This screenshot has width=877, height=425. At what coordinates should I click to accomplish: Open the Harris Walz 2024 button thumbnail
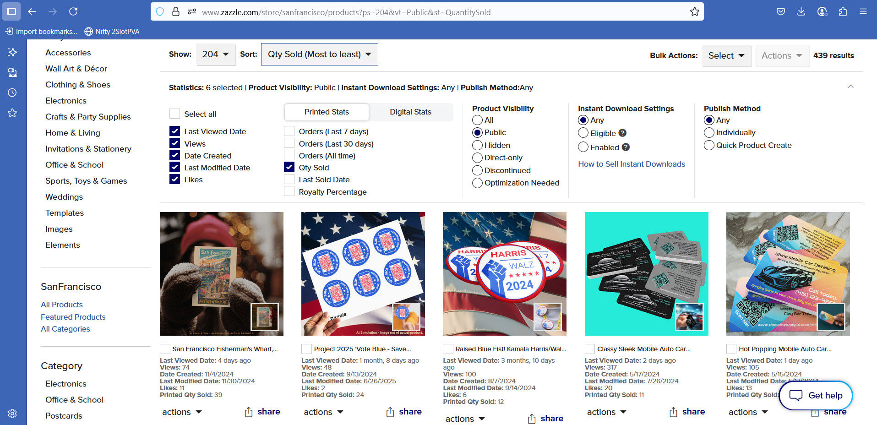[x=505, y=274]
